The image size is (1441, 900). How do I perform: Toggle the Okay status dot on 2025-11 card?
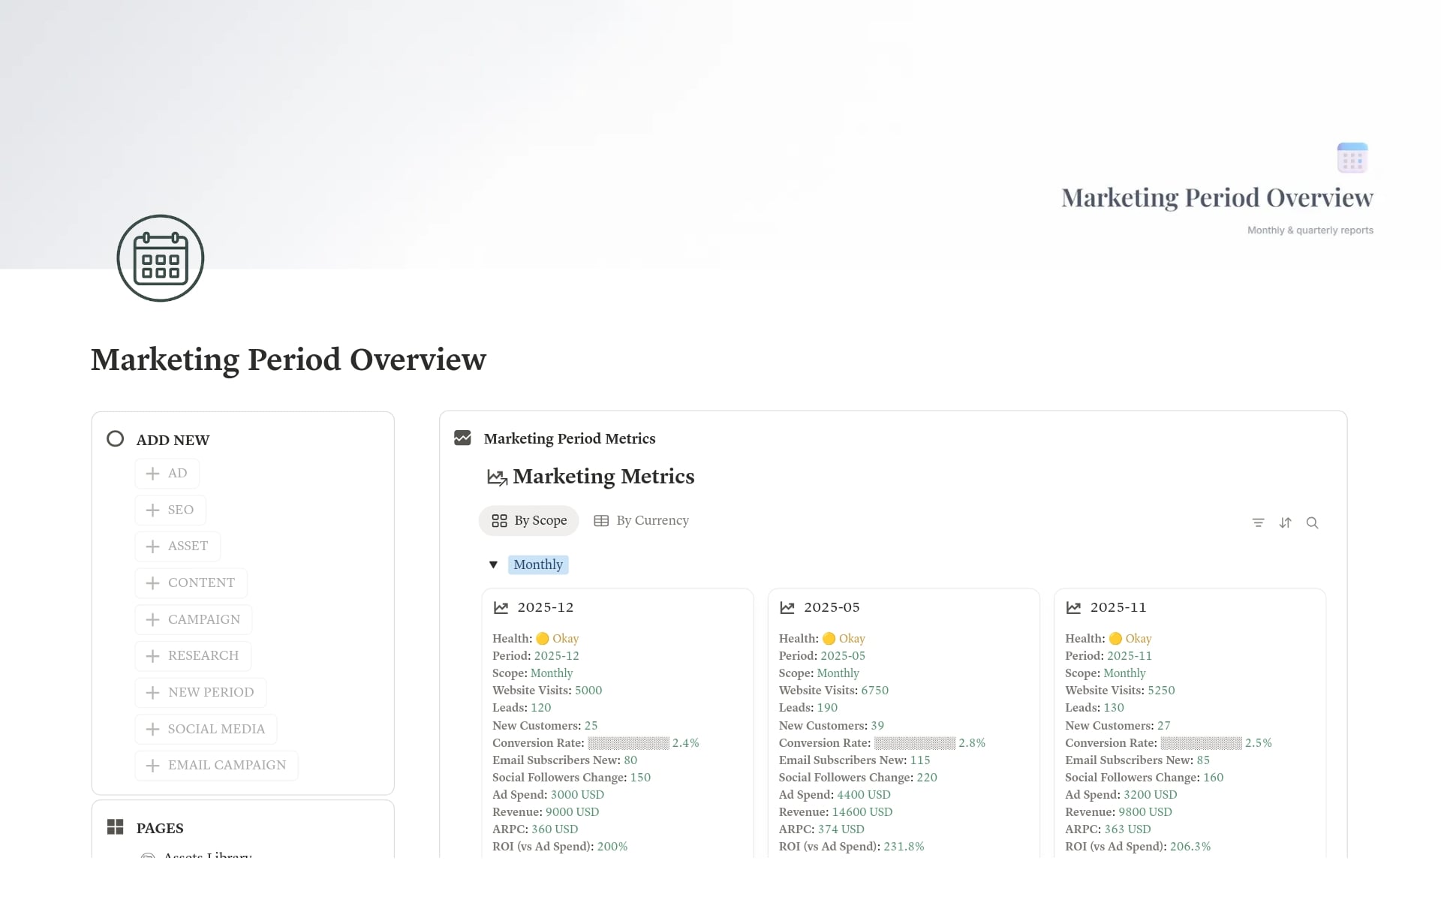pyautogui.click(x=1116, y=638)
